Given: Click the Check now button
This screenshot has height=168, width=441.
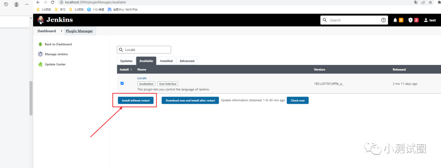Looking at the screenshot, I should (298, 101).
